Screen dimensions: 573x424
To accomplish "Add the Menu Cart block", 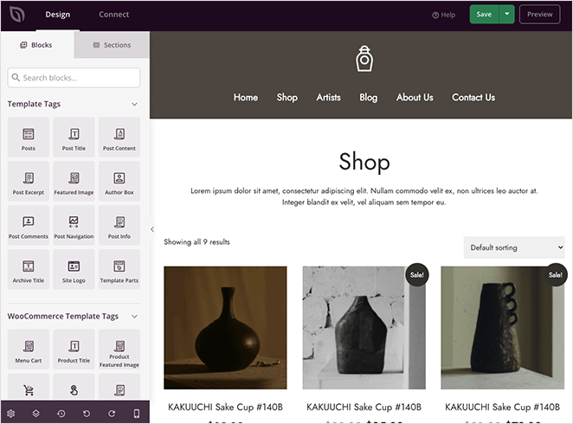I will coord(29,350).
